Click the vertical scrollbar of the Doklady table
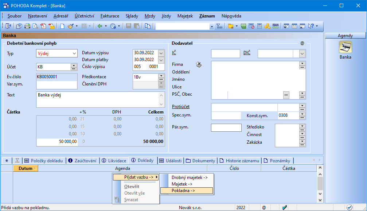 320,184
